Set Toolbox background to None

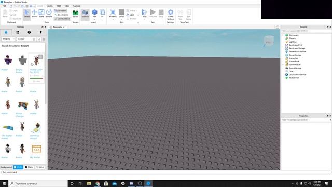pos(40,167)
